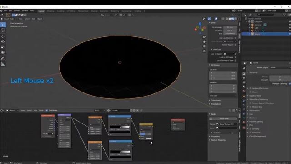Toggle camera view icon in viewport
Viewport: 291px width, 164px height.
click(204, 46)
